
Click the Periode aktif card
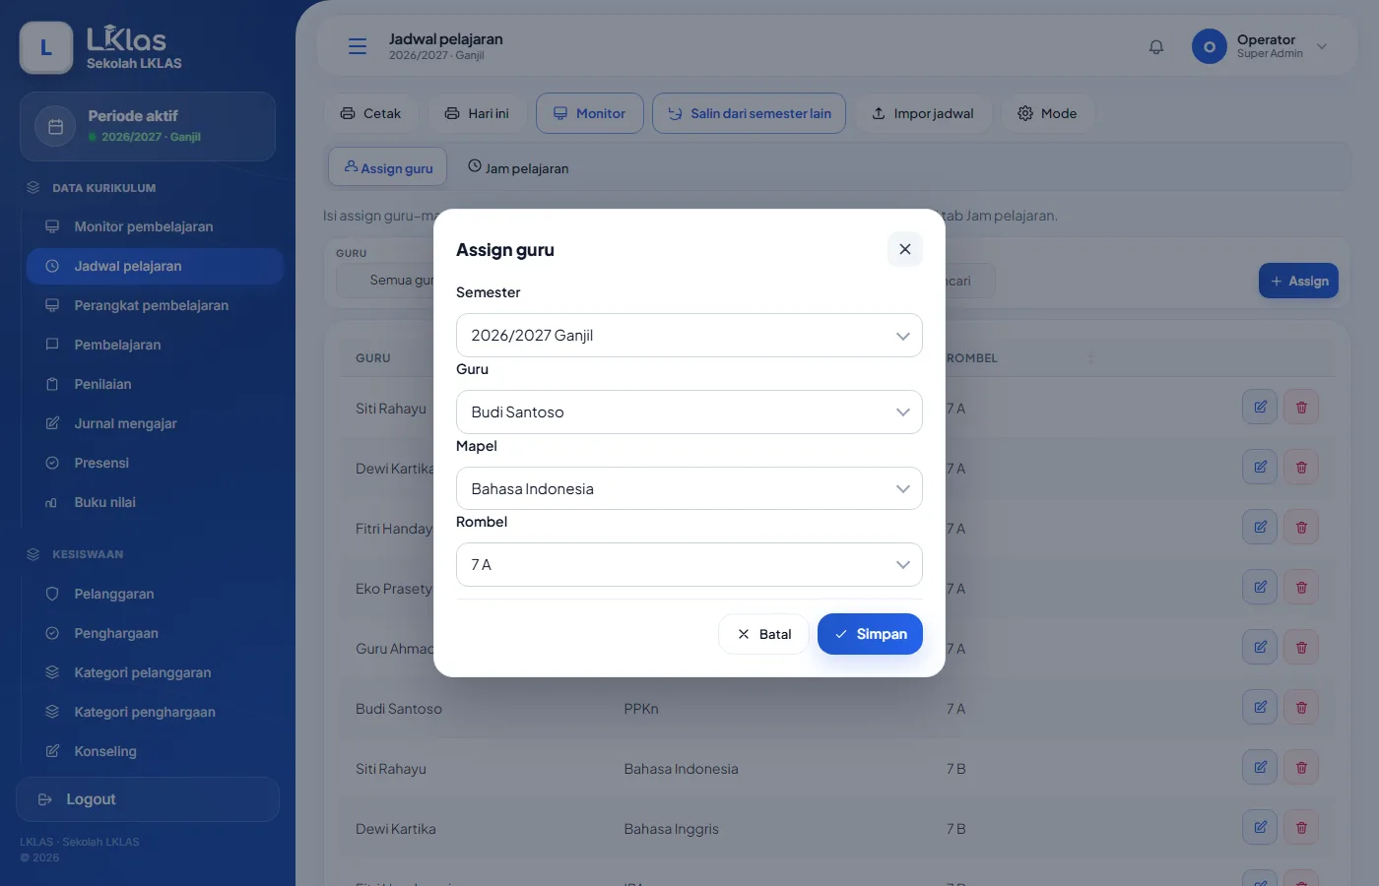coord(148,126)
